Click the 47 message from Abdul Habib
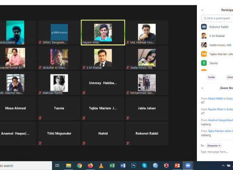Screen dimensions: 233x170 click(203, 102)
